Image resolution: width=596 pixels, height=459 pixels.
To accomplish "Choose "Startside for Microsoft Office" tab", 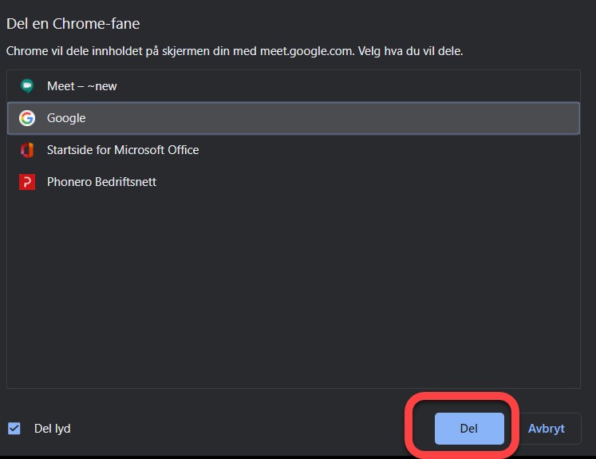I will tap(123, 150).
